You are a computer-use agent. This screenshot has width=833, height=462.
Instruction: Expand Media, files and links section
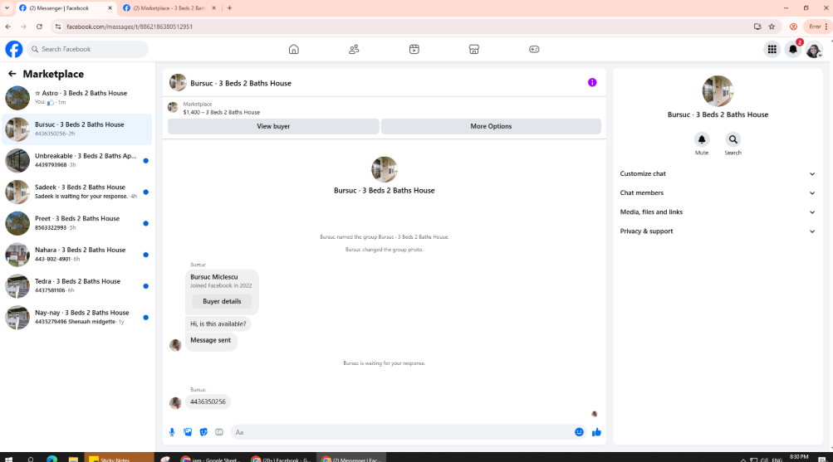718,212
